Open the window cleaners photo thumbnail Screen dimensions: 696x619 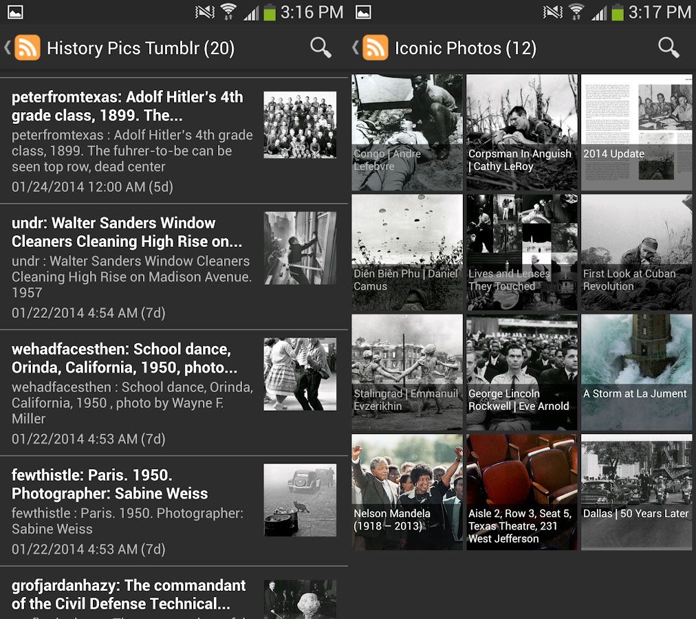tap(300, 248)
